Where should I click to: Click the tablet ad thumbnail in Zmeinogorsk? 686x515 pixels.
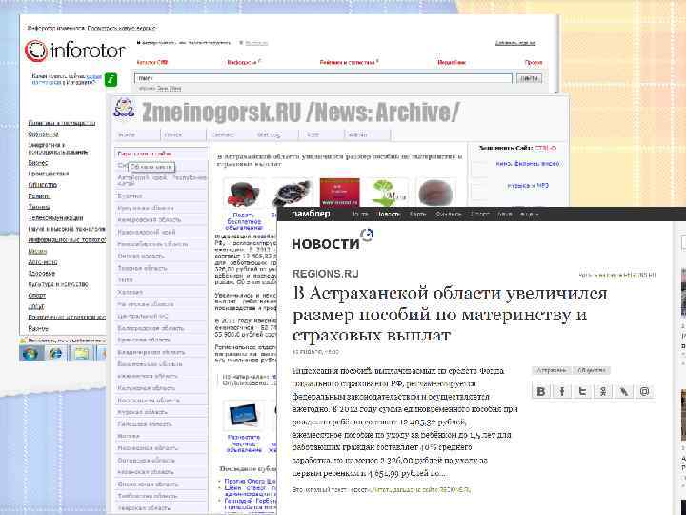click(243, 416)
